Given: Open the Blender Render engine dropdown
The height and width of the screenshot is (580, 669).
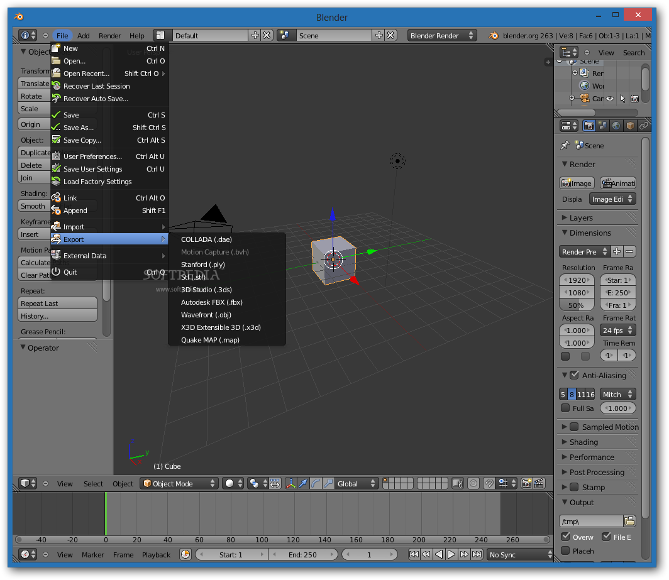Looking at the screenshot, I should (x=441, y=36).
